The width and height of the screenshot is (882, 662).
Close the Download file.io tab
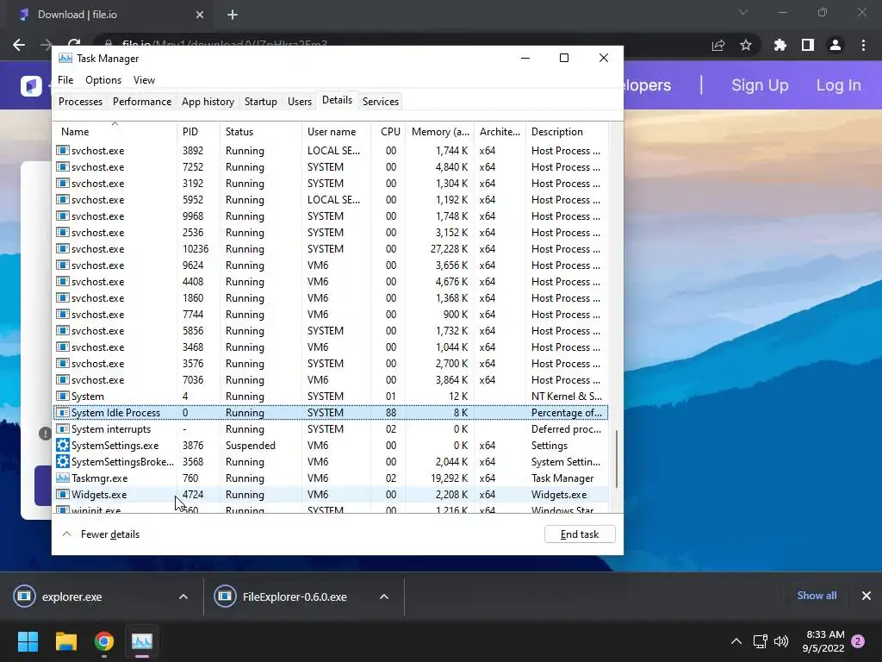pos(200,15)
